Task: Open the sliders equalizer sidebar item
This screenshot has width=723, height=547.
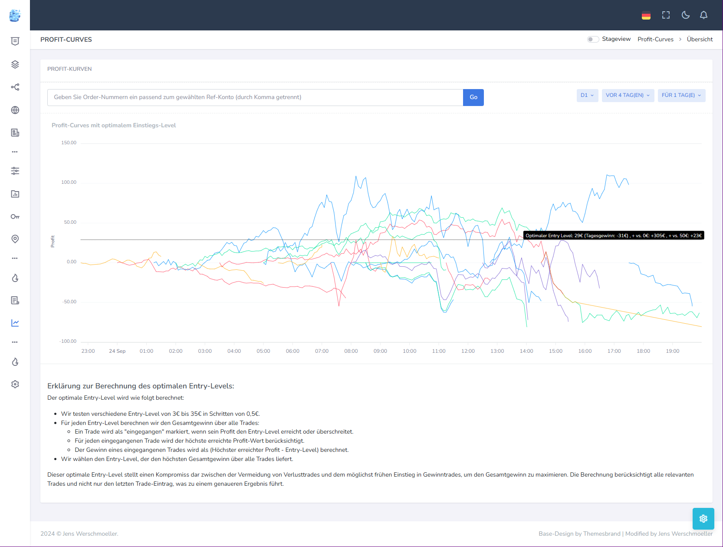Action: 15,171
